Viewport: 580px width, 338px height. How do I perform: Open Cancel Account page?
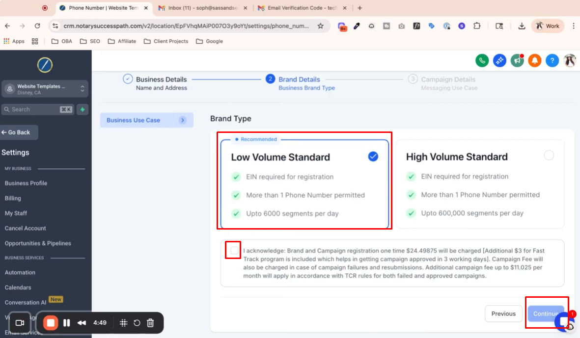(x=25, y=228)
